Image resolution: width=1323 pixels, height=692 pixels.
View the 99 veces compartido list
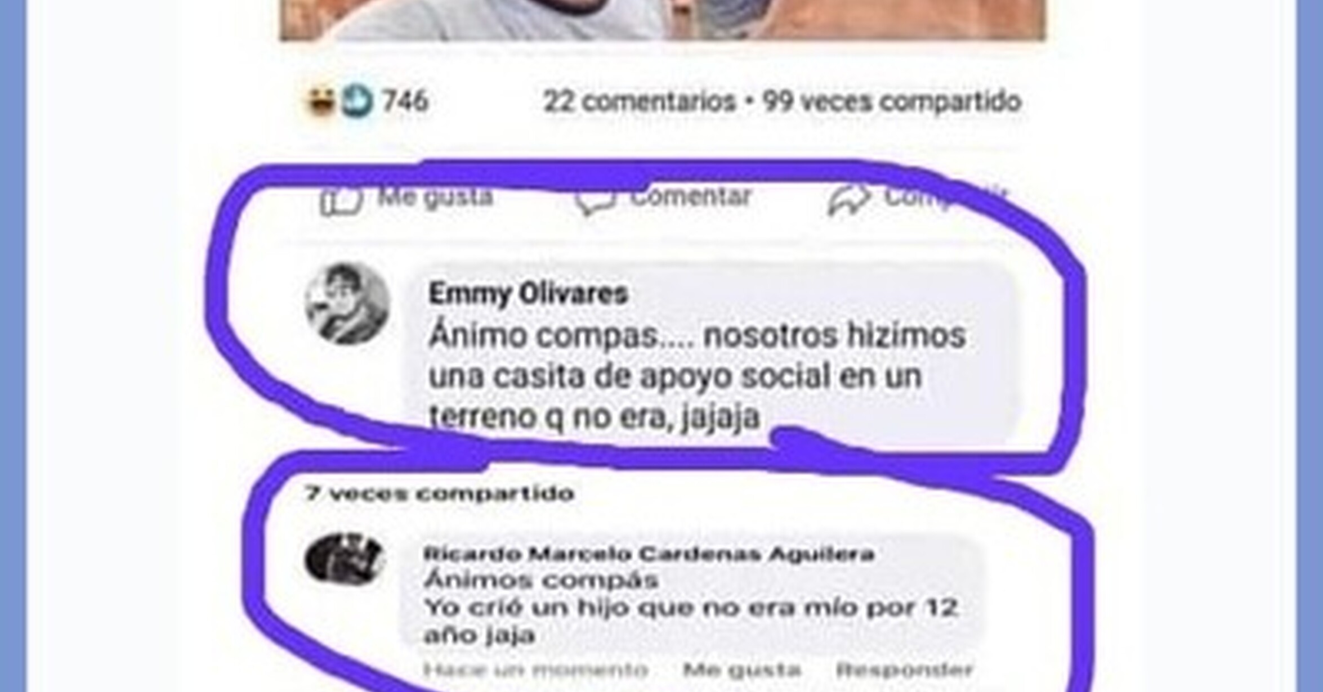(892, 102)
